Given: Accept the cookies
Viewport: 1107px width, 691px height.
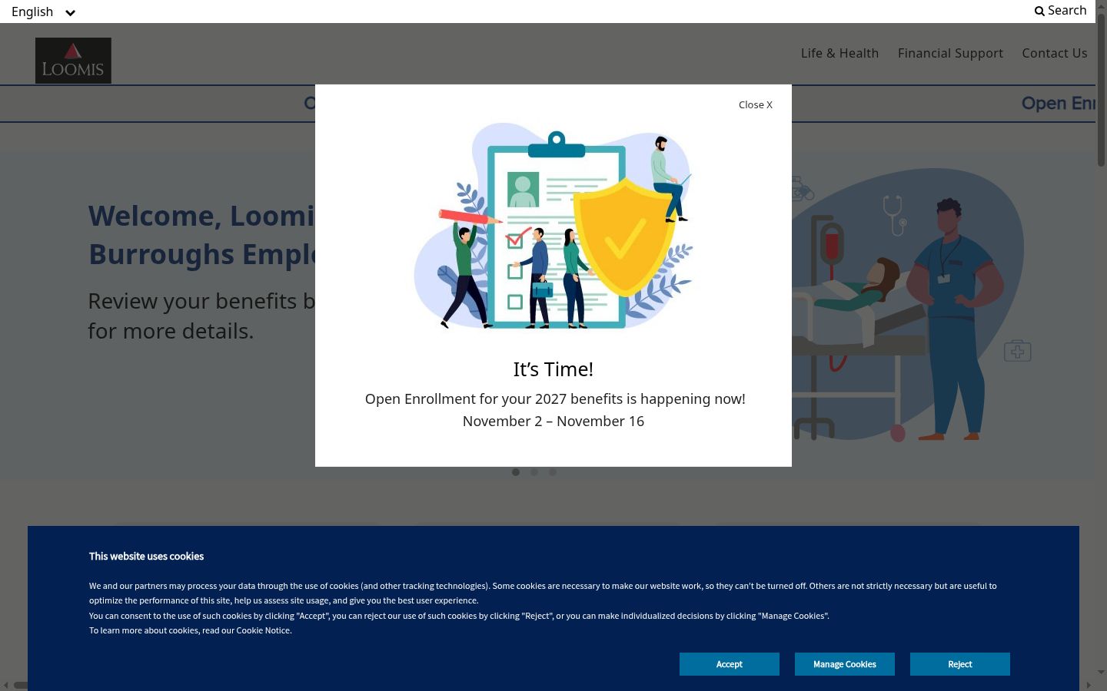Looking at the screenshot, I should point(729,664).
